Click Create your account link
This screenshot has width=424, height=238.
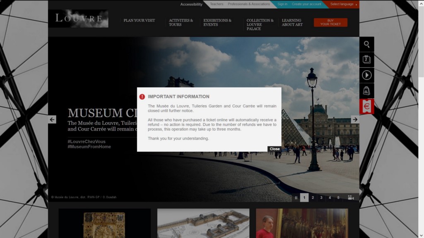click(x=306, y=4)
